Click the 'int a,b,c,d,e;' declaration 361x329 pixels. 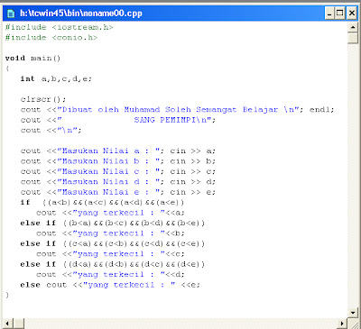(x=56, y=78)
